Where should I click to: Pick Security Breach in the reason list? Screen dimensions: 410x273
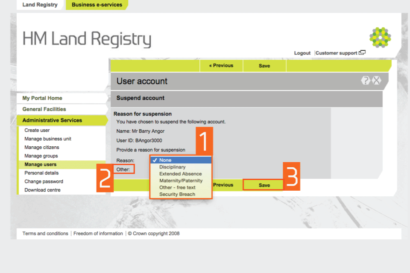[x=177, y=195]
